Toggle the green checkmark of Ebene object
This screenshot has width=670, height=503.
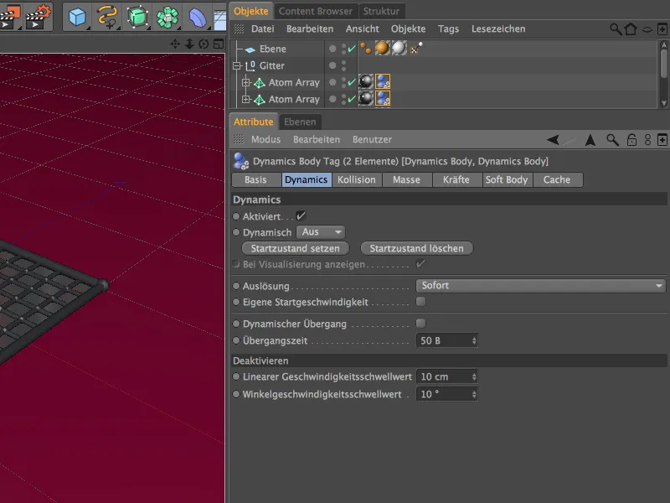(351, 49)
